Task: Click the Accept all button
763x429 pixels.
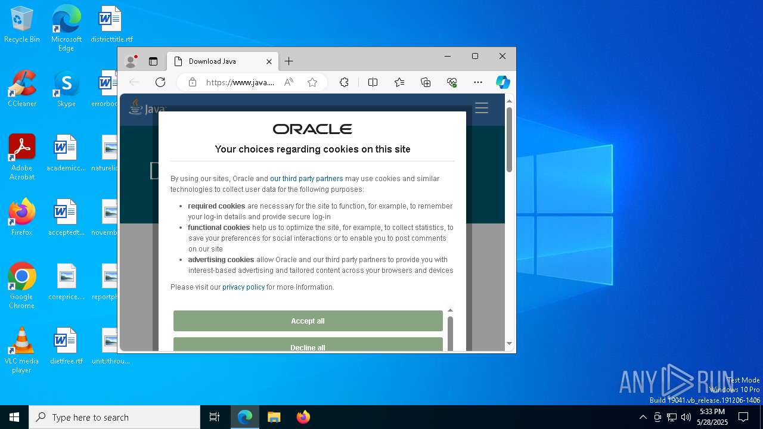Action: 308,321
